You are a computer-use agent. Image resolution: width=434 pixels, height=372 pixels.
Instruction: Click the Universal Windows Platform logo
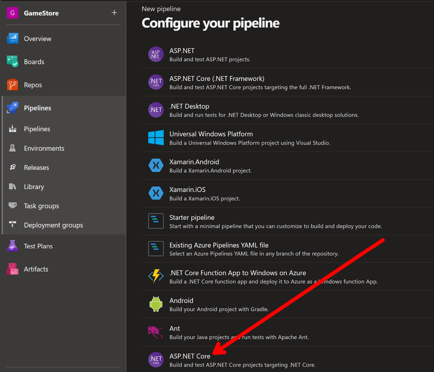(156, 138)
